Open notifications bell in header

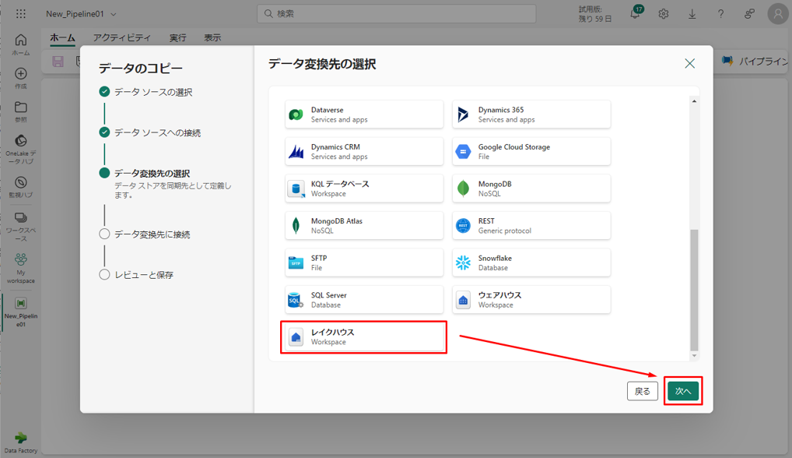(x=636, y=14)
